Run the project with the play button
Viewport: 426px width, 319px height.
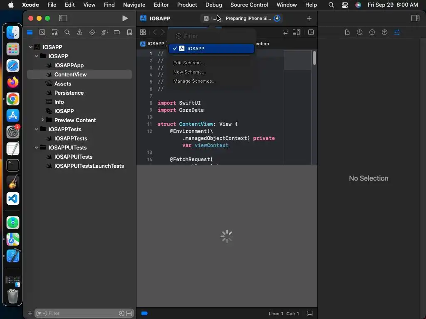(125, 18)
